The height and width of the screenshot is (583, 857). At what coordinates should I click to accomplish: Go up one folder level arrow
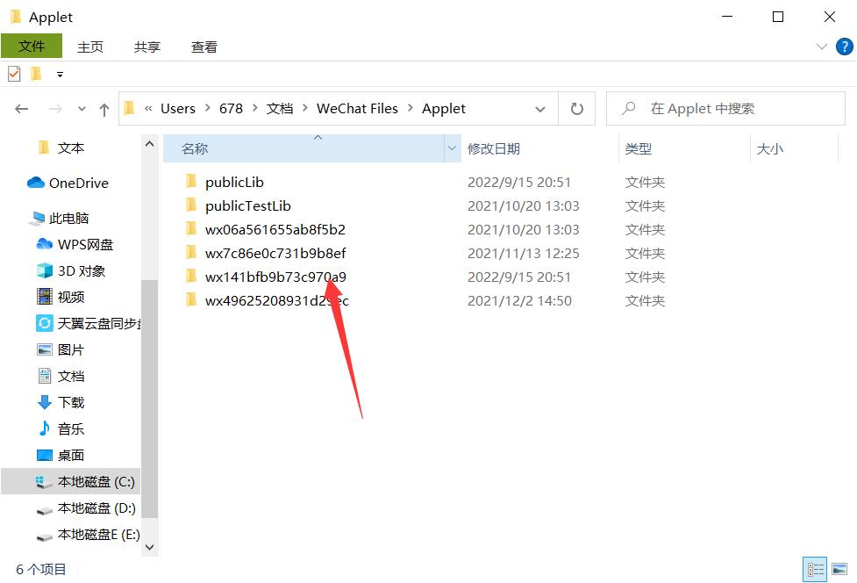tap(104, 110)
